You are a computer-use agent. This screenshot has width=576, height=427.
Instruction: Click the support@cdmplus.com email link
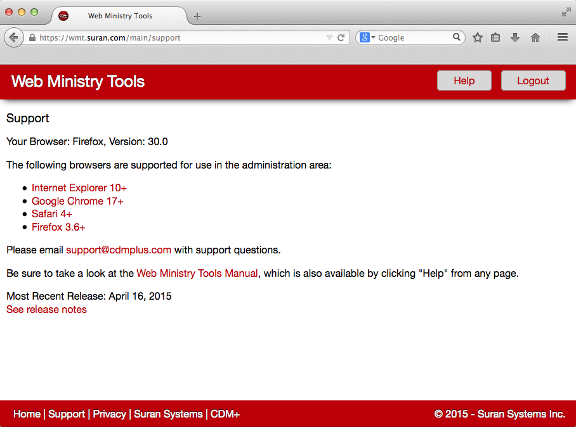[119, 250]
